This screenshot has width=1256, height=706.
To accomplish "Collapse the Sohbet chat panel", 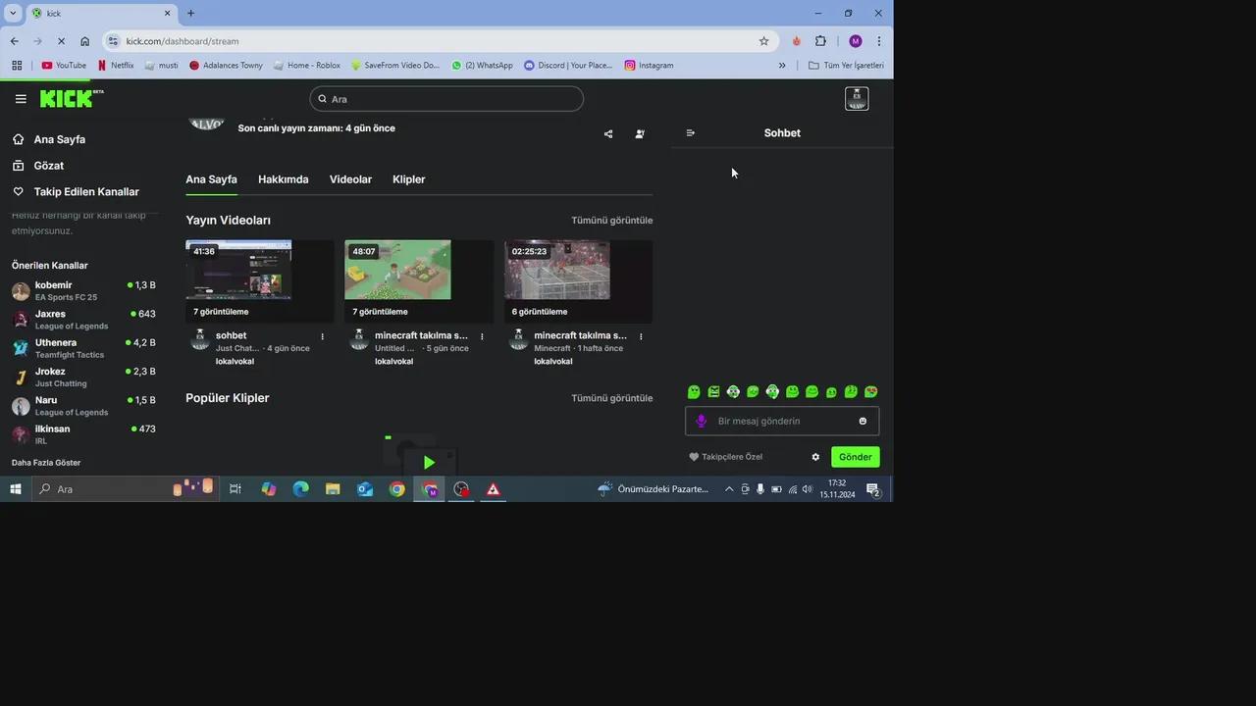I will [691, 133].
